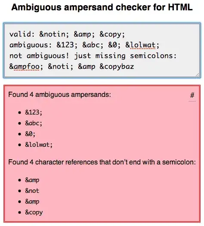Viewport: 204px width, 226px height.
Task: Click the # permalink in results box
Action: tap(192, 96)
